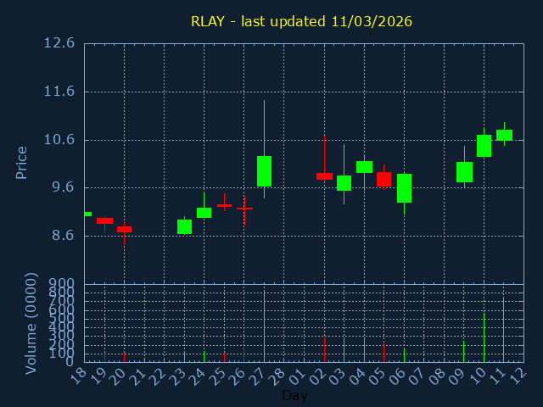The width and height of the screenshot is (543, 407).
Task: Select the red doji candle on day 25
Action: coord(224,205)
